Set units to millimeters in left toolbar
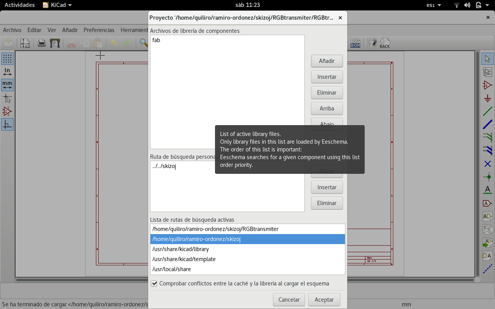Screen dimensions: 495x309 pos(7,85)
